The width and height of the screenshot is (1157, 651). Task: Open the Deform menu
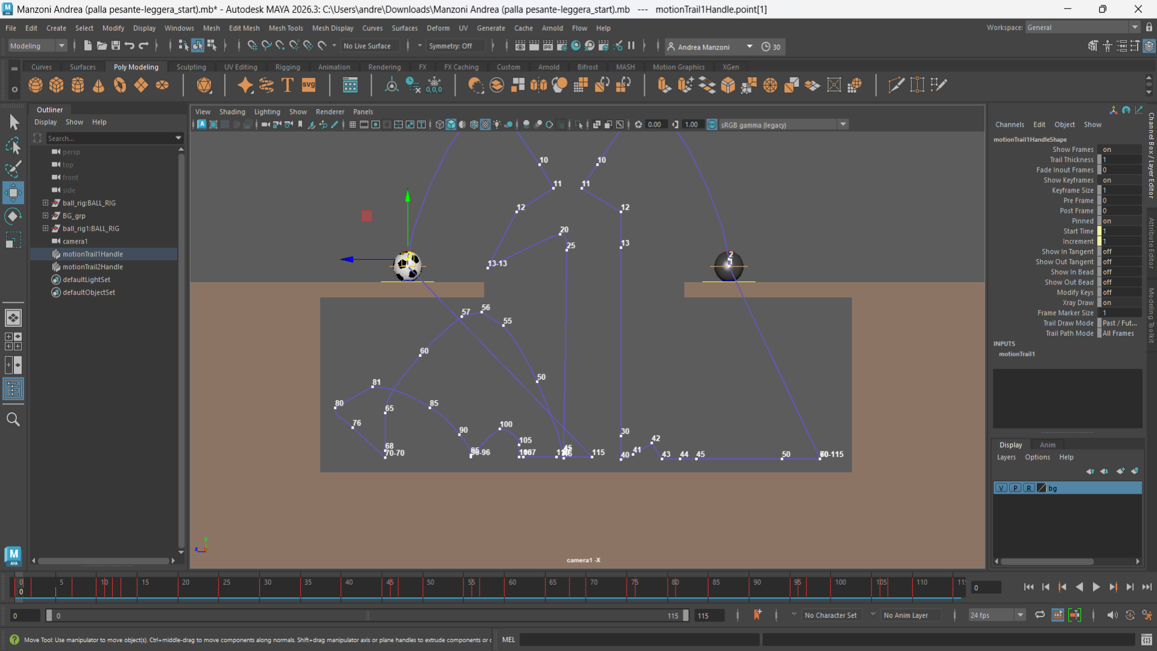tap(437, 28)
